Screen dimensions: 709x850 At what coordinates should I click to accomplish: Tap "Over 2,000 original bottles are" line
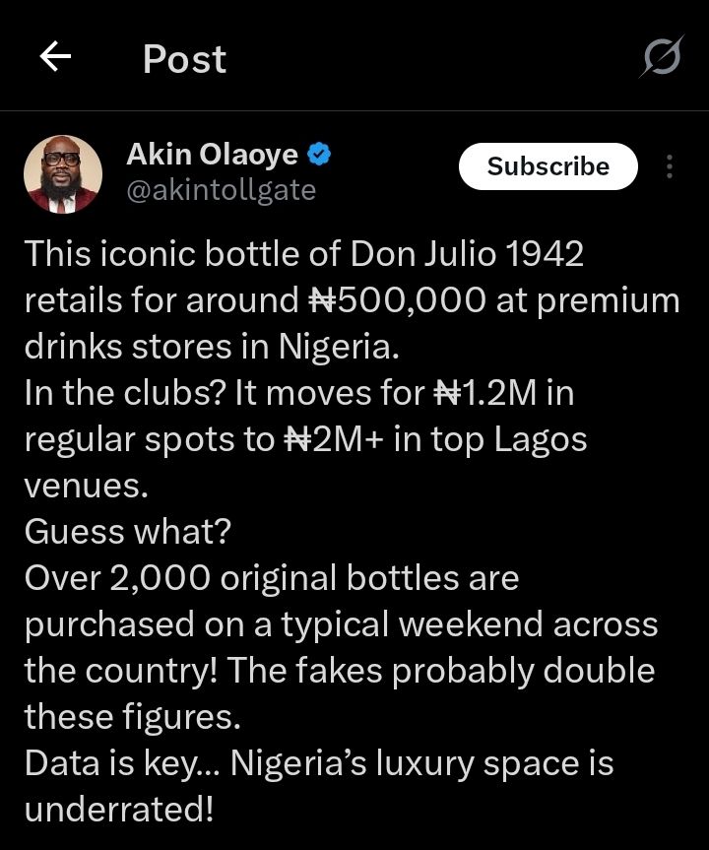pos(271,578)
